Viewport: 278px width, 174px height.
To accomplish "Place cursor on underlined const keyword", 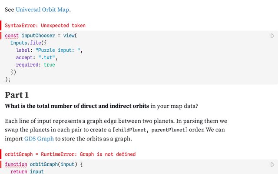I will click(x=12, y=36).
